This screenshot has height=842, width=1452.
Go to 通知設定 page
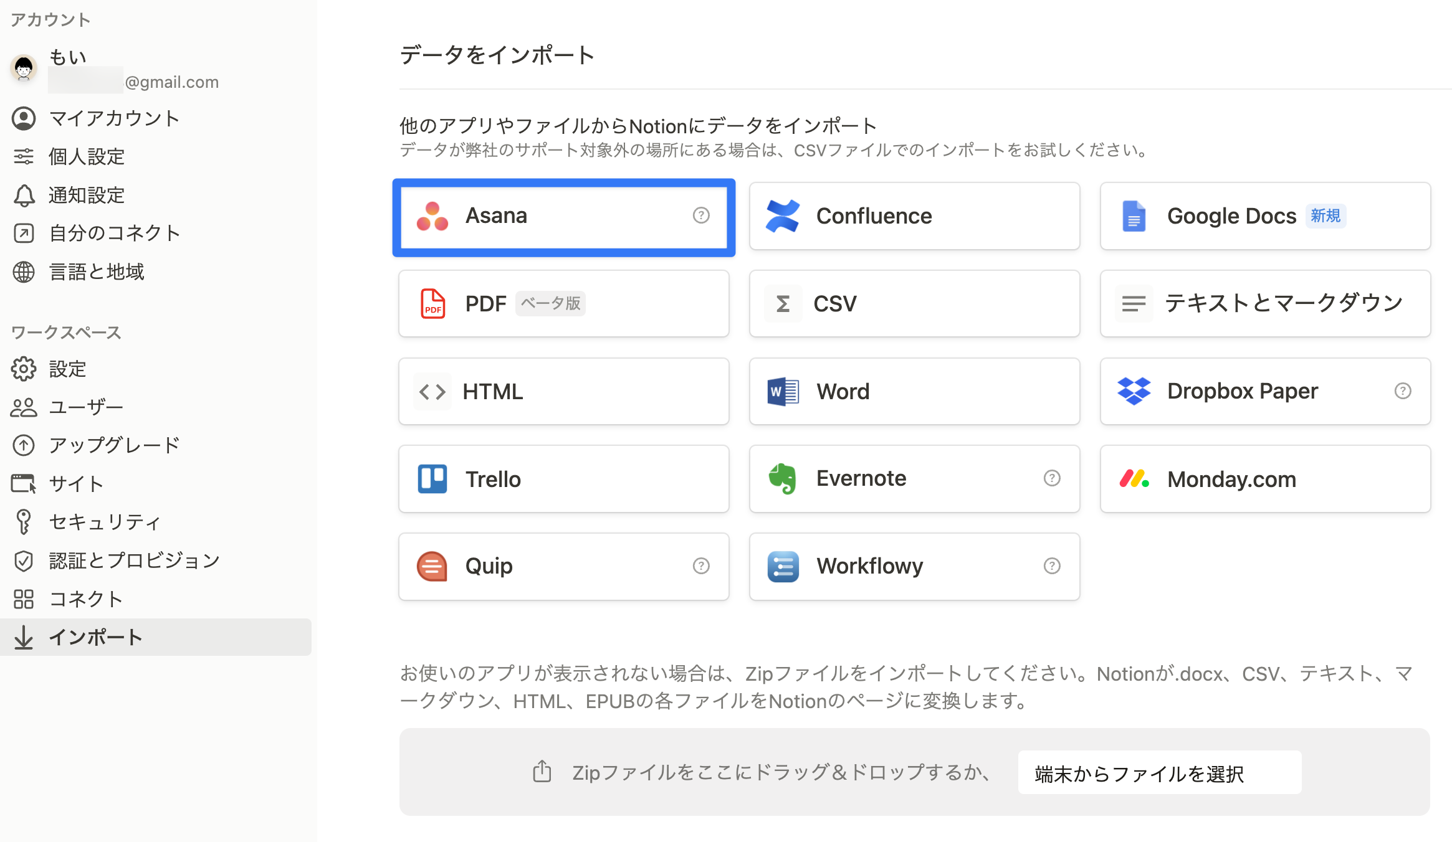[x=156, y=196]
